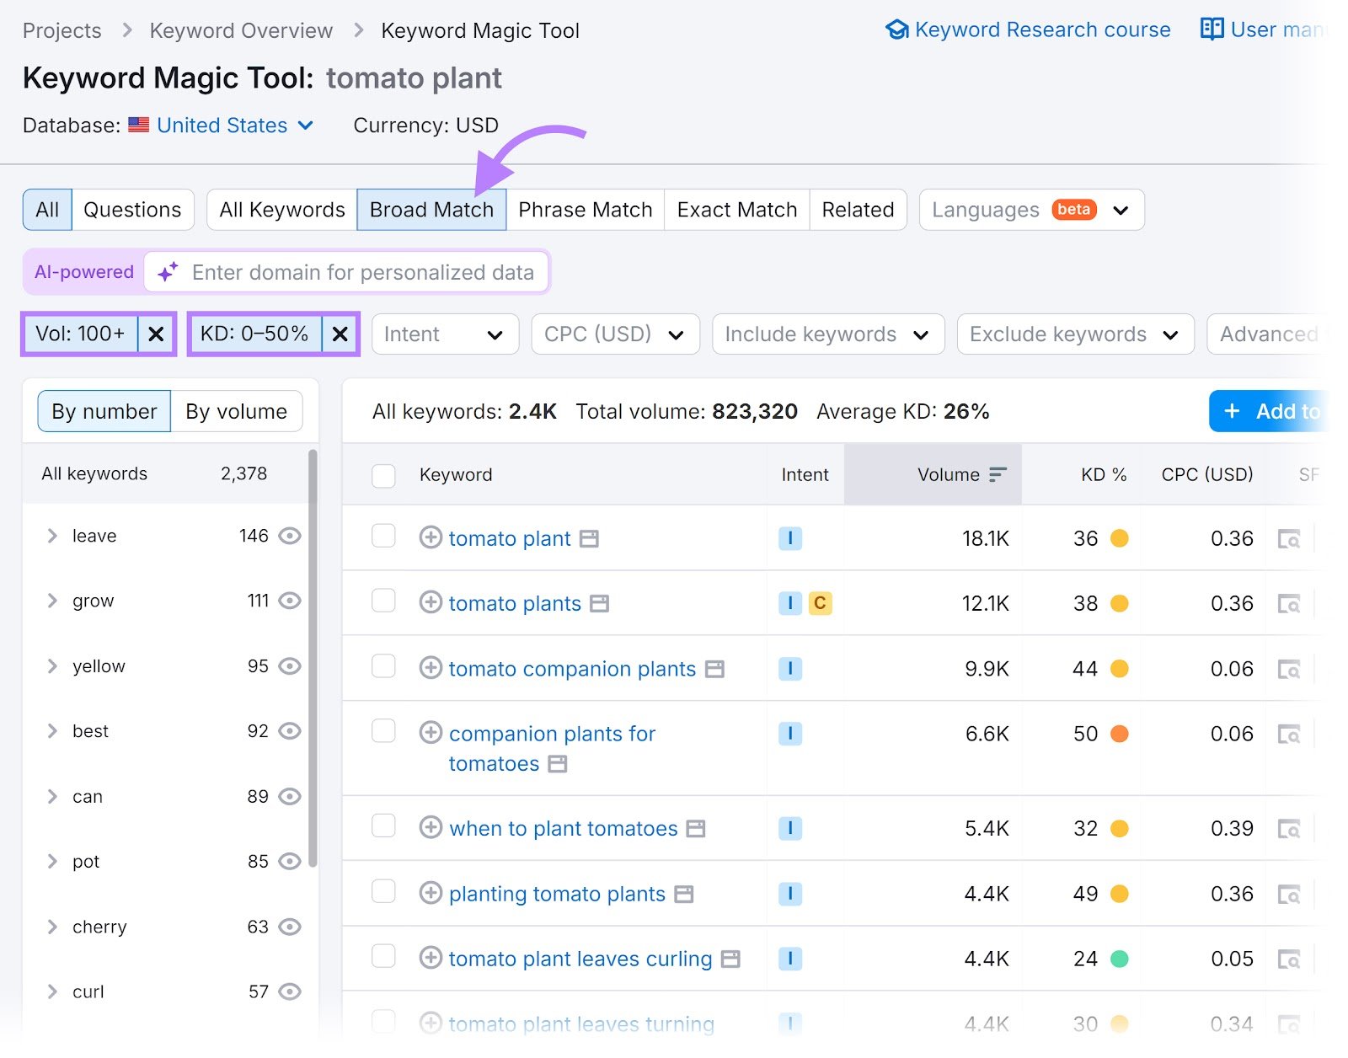This screenshot has width=1348, height=1058.
Task: Open the Questions tab
Action: (132, 210)
